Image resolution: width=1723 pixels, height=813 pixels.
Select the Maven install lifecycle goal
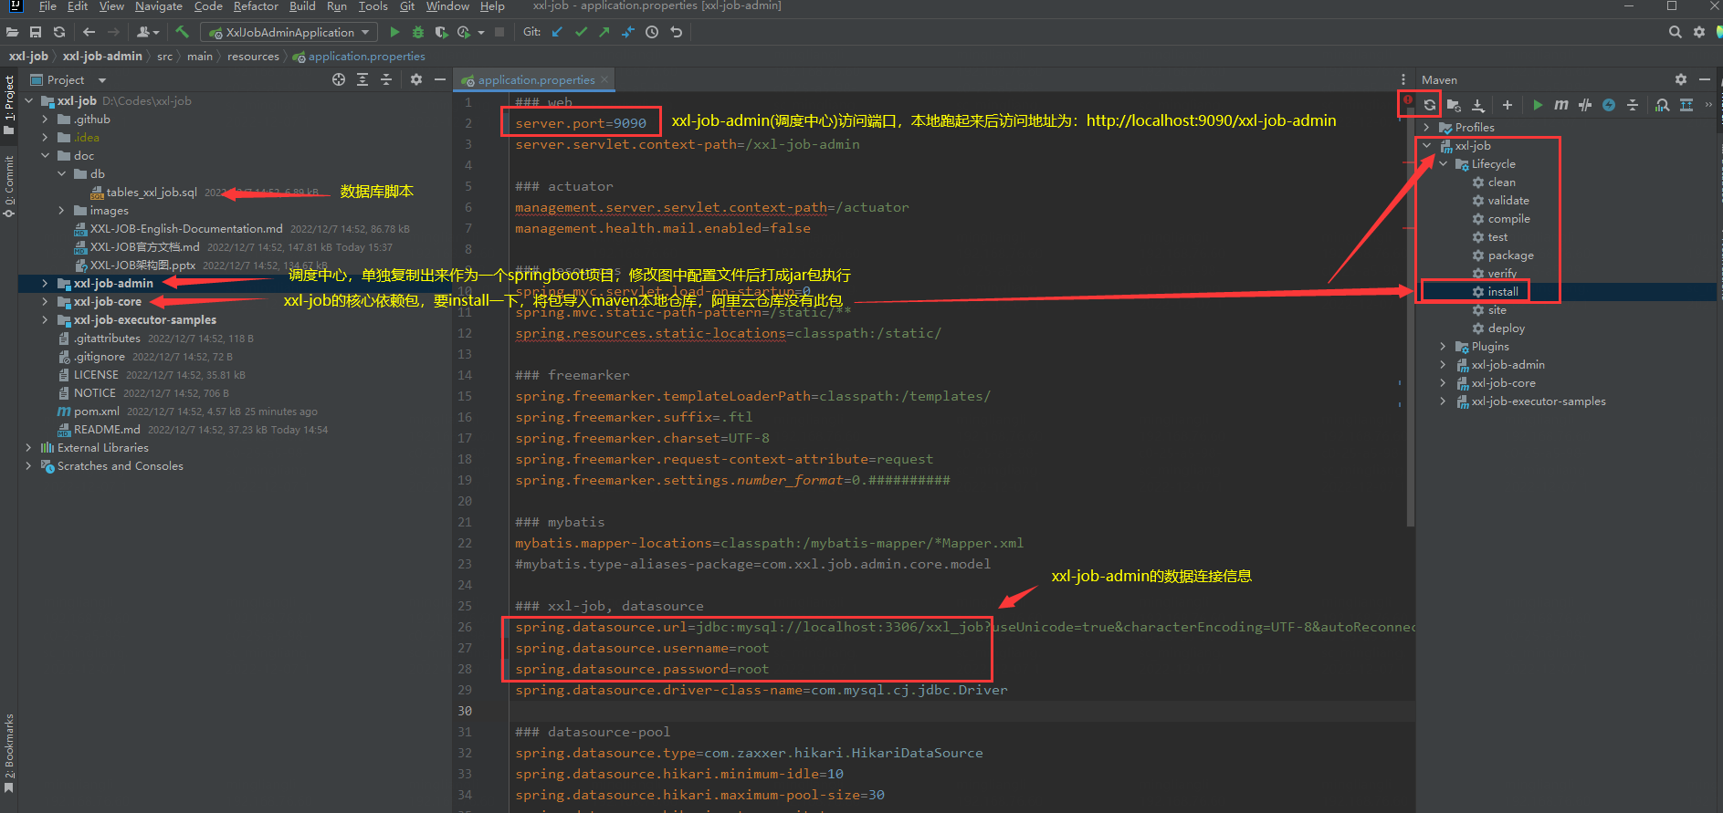[x=1503, y=291]
